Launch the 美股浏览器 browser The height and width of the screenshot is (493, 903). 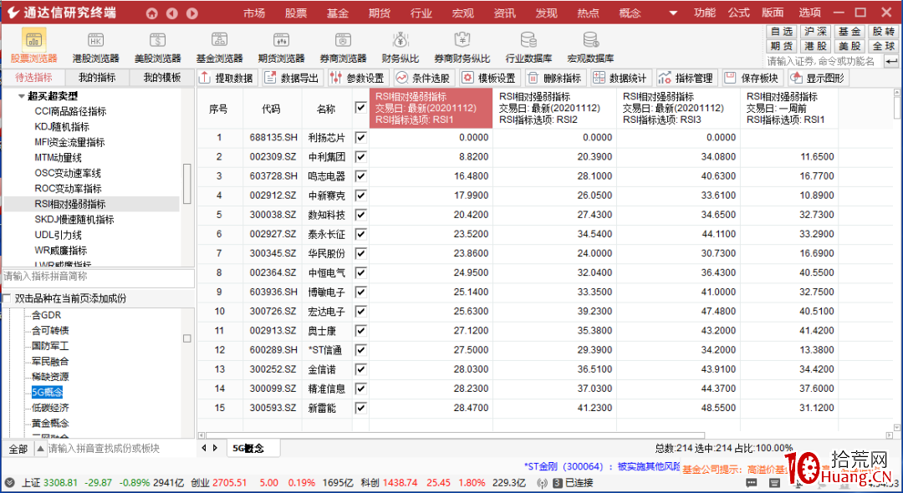[157, 47]
